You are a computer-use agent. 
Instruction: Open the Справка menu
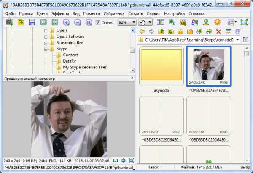[x=196, y=14]
